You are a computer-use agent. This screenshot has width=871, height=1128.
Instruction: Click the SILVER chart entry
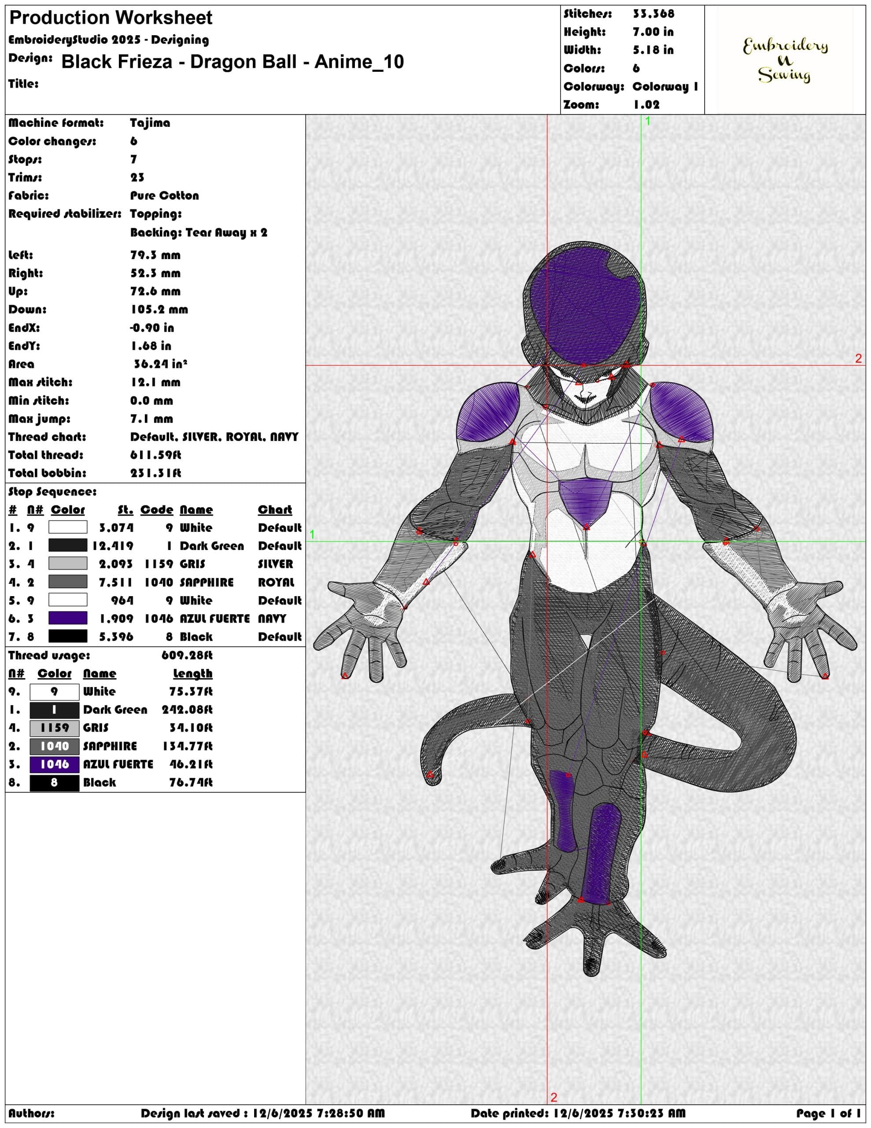(x=275, y=564)
